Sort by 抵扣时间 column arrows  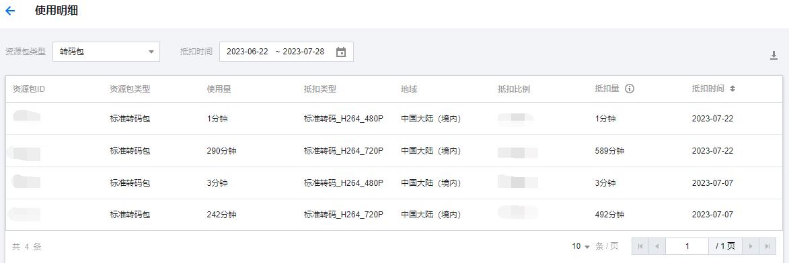[x=732, y=89]
